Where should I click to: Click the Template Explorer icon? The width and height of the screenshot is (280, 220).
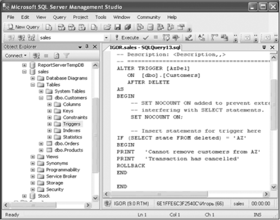coord(170,27)
